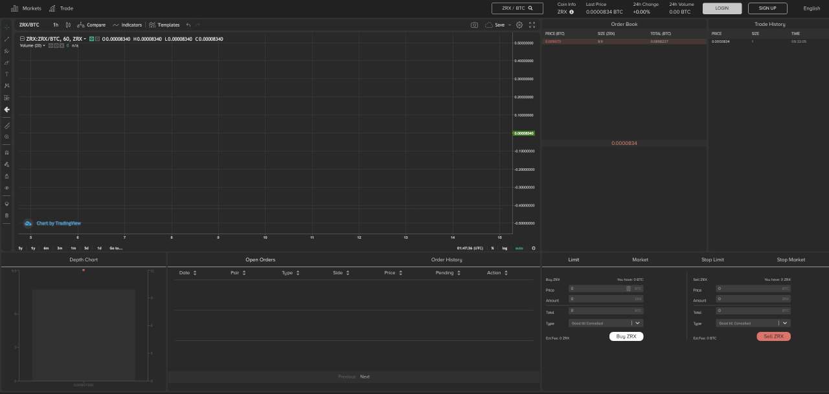Toggle log scale on the chart
829x394 pixels.
click(x=505, y=248)
